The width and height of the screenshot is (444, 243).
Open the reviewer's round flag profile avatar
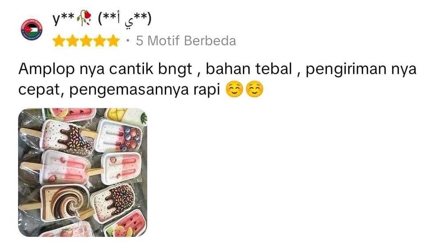click(32, 29)
